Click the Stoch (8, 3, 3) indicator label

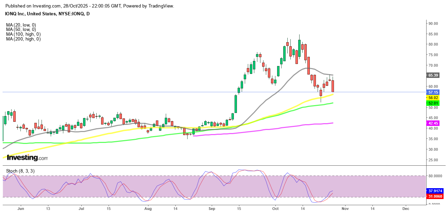coord(20,171)
